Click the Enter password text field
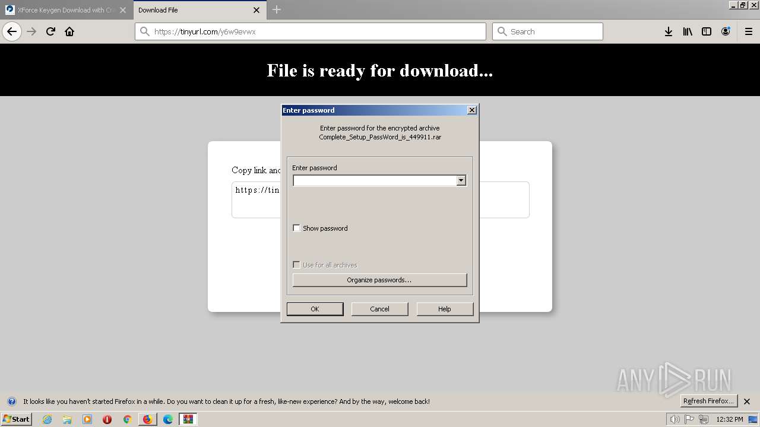Viewport: 760px width, 427px height. point(375,180)
